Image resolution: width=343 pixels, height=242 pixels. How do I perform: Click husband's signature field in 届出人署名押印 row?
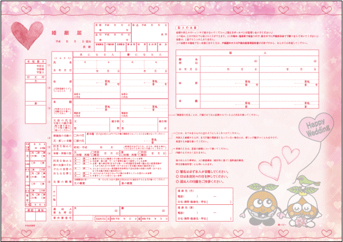coord(96,211)
